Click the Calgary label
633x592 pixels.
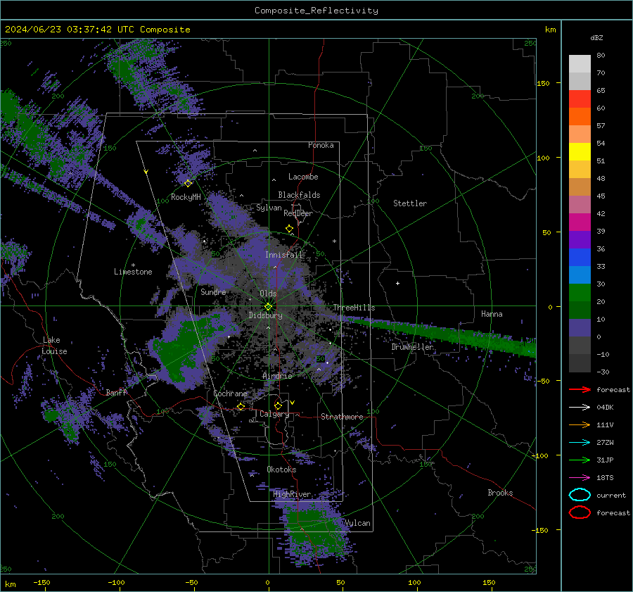(274, 414)
